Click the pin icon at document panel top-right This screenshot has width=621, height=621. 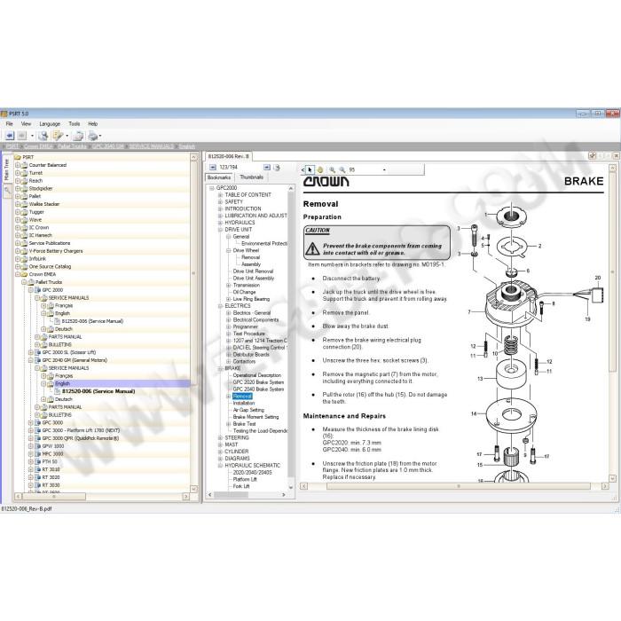[592, 156]
